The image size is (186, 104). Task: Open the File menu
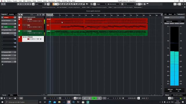click(5, 1)
